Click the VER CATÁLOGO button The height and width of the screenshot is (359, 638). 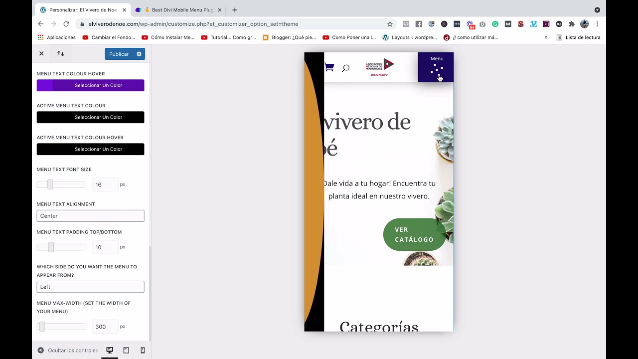[414, 234]
